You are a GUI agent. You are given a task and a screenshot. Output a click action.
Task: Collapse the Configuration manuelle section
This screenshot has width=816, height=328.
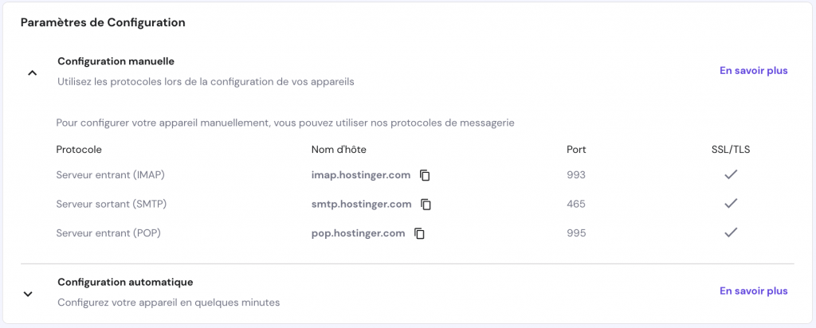pos(32,72)
